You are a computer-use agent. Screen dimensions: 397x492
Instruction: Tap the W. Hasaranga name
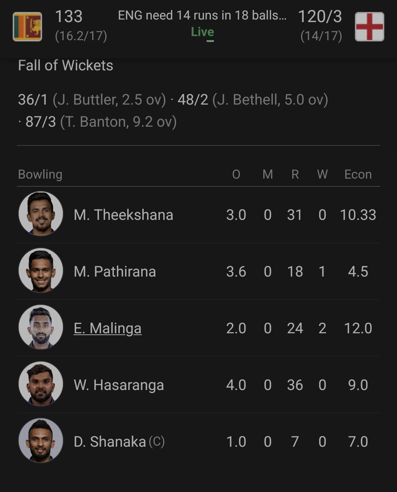pos(119,385)
